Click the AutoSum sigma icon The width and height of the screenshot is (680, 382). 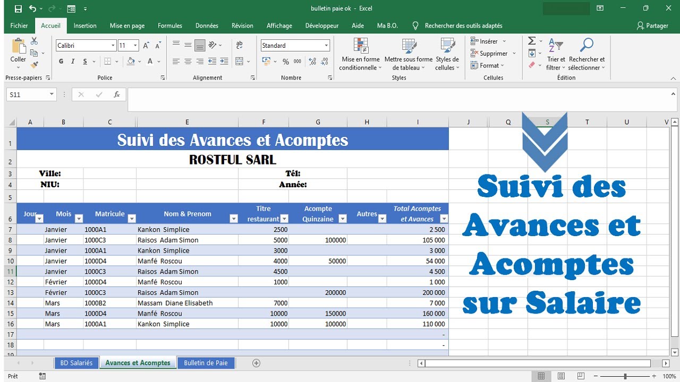coord(532,41)
